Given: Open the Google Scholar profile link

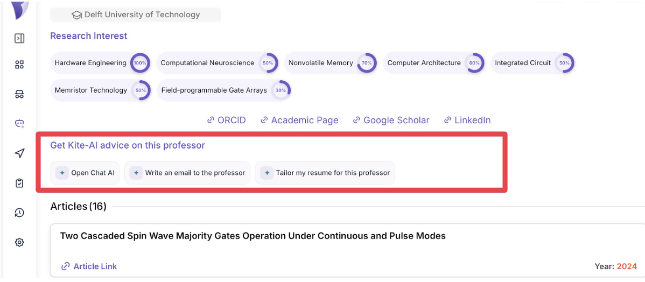Looking at the screenshot, I should (391, 120).
